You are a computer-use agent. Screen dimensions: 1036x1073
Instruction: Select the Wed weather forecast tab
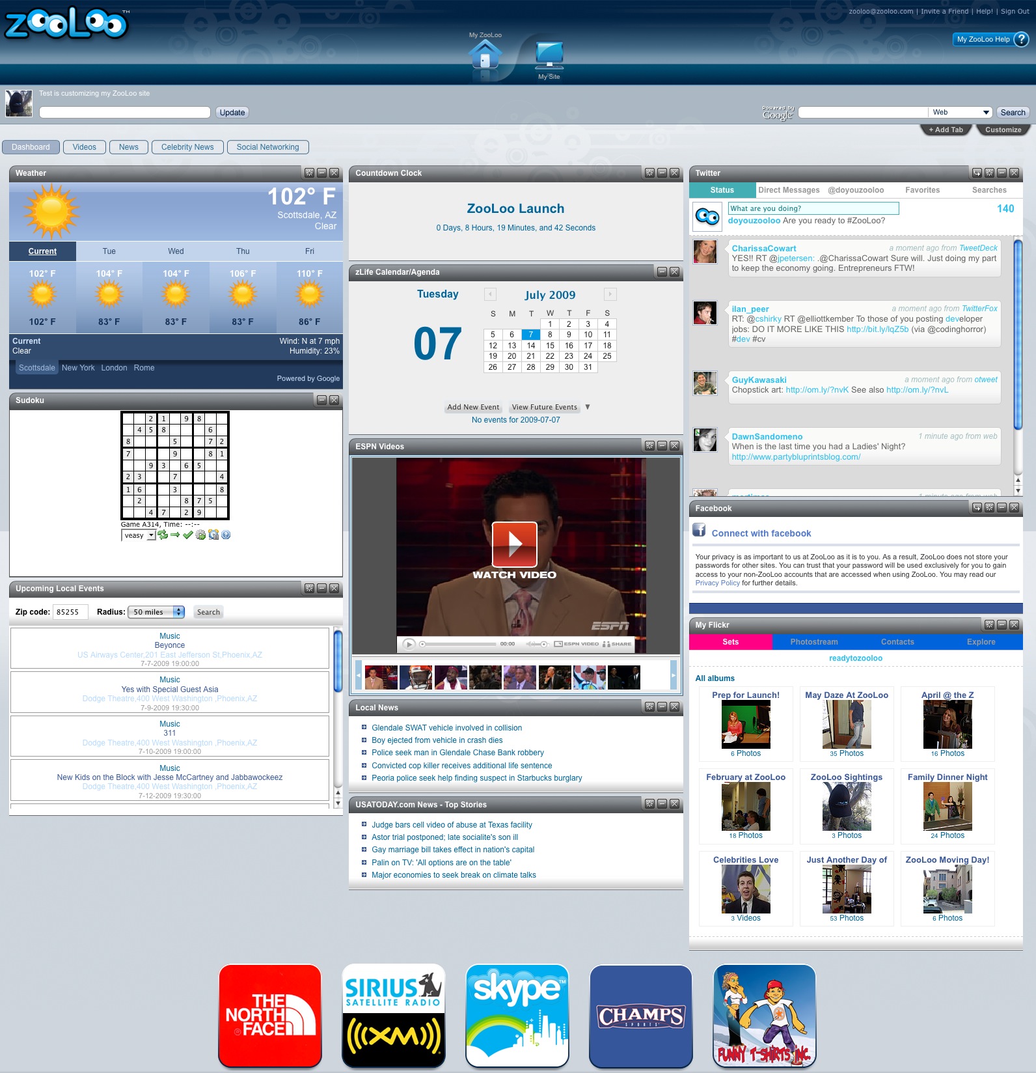pyautogui.click(x=176, y=251)
